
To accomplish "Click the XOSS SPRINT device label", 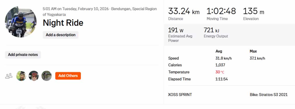I will click(x=180, y=95).
